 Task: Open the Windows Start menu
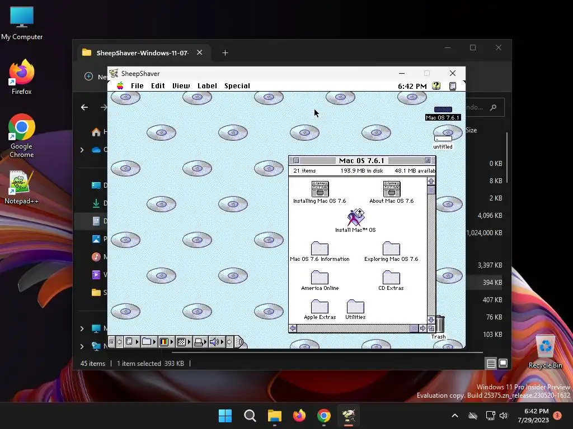pyautogui.click(x=225, y=416)
